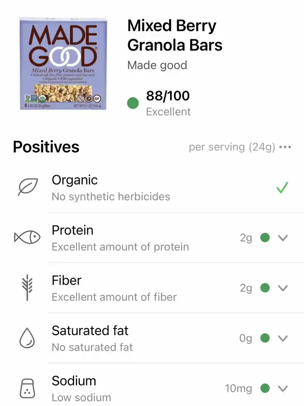Viewport: 304px width, 406px height.
Task: Expand the Saturated fat details chevron
Action: coord(283,338)
